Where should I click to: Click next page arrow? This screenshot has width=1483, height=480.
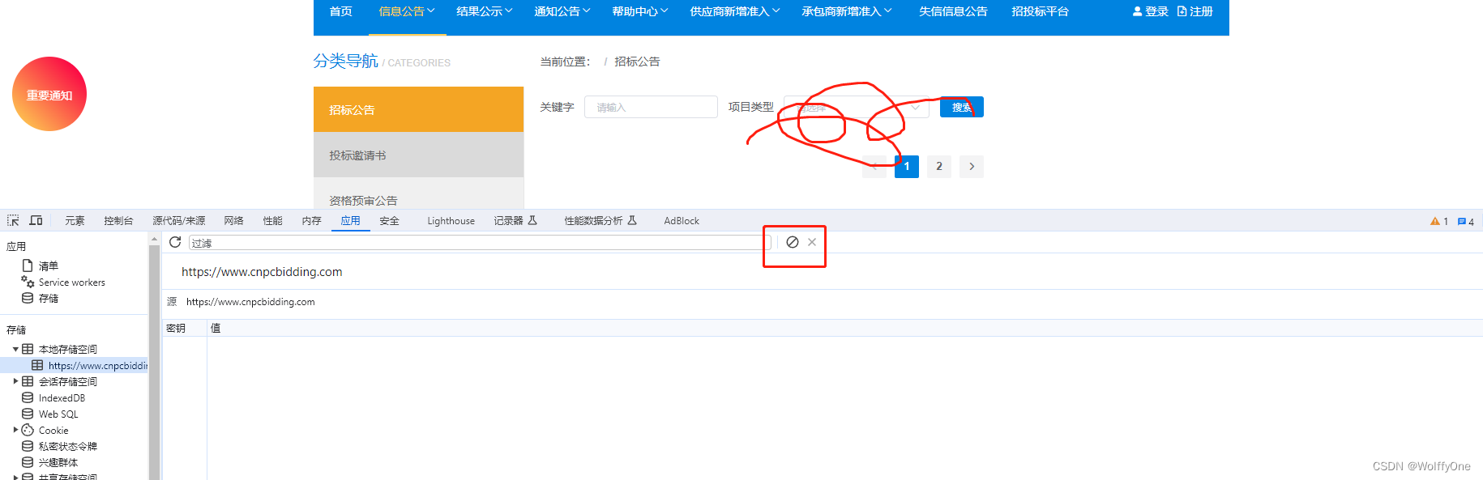point(972,166)
